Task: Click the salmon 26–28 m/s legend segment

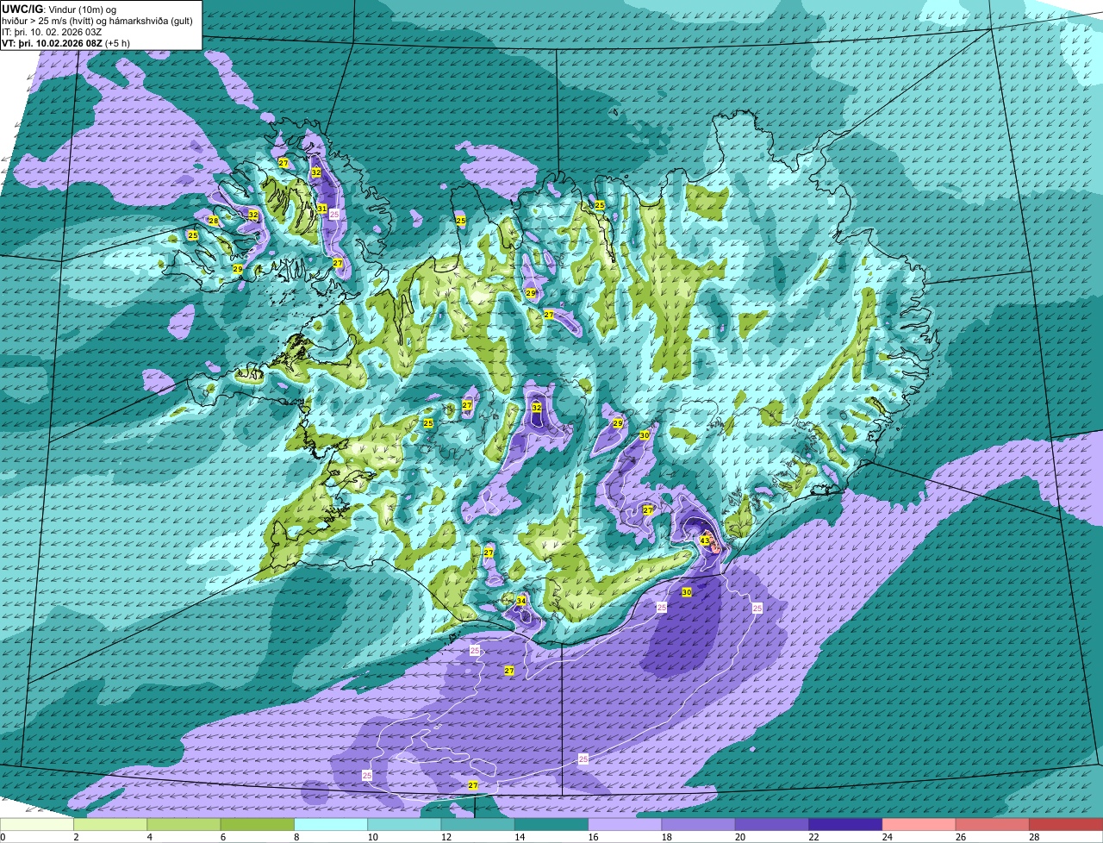Action: tap(993, 825)
